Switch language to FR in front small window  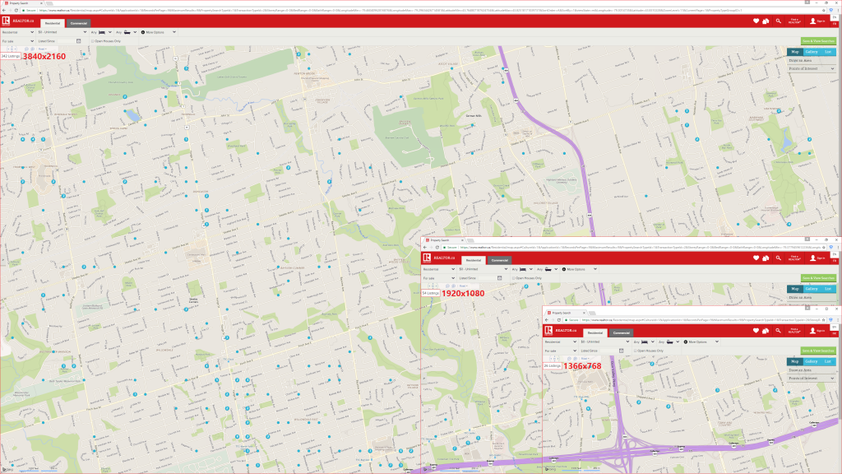(x=835, y=334)
